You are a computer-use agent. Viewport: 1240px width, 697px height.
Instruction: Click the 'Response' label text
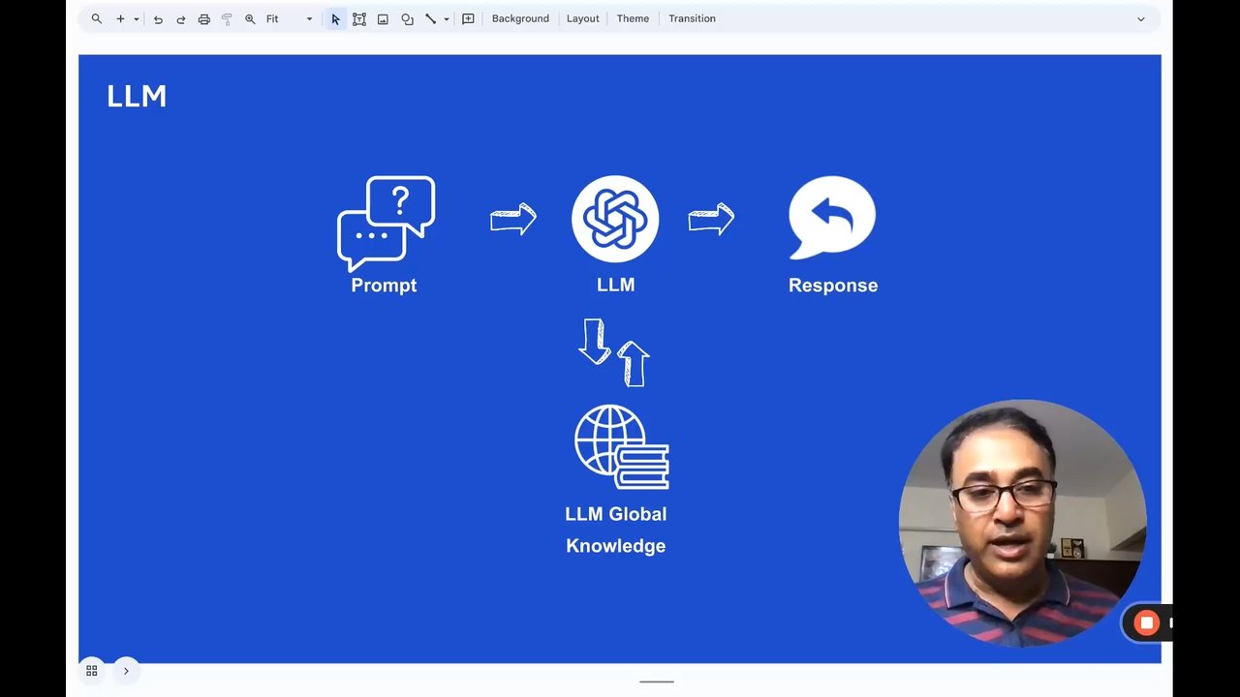click(x=833, y=286)
